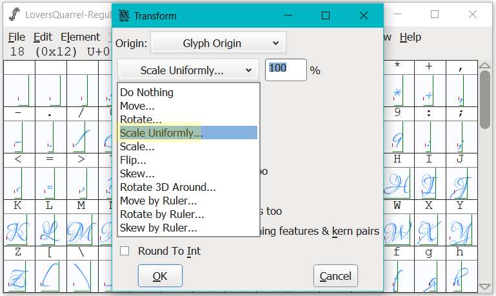This screenshot has width=496, height=296.
Task: Select the glyph cell for letter I
Action: (x=430, y=183)
